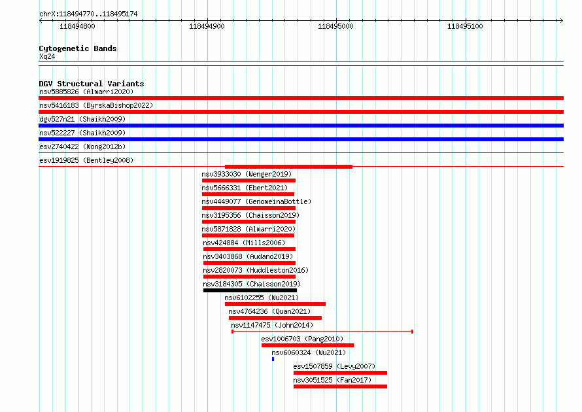
Task: Click the esv1006703 (Pang2010) label
Action: pos(302,339)
